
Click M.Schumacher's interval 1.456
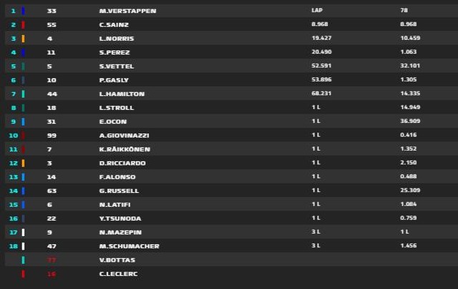408,246
